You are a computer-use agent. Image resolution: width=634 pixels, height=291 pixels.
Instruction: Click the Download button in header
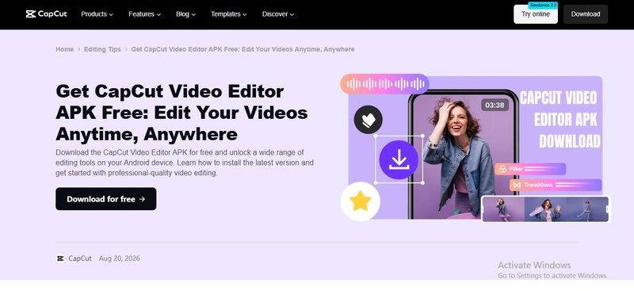[585, 14]
